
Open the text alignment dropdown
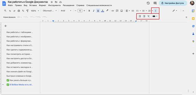[x=128, y=11]
